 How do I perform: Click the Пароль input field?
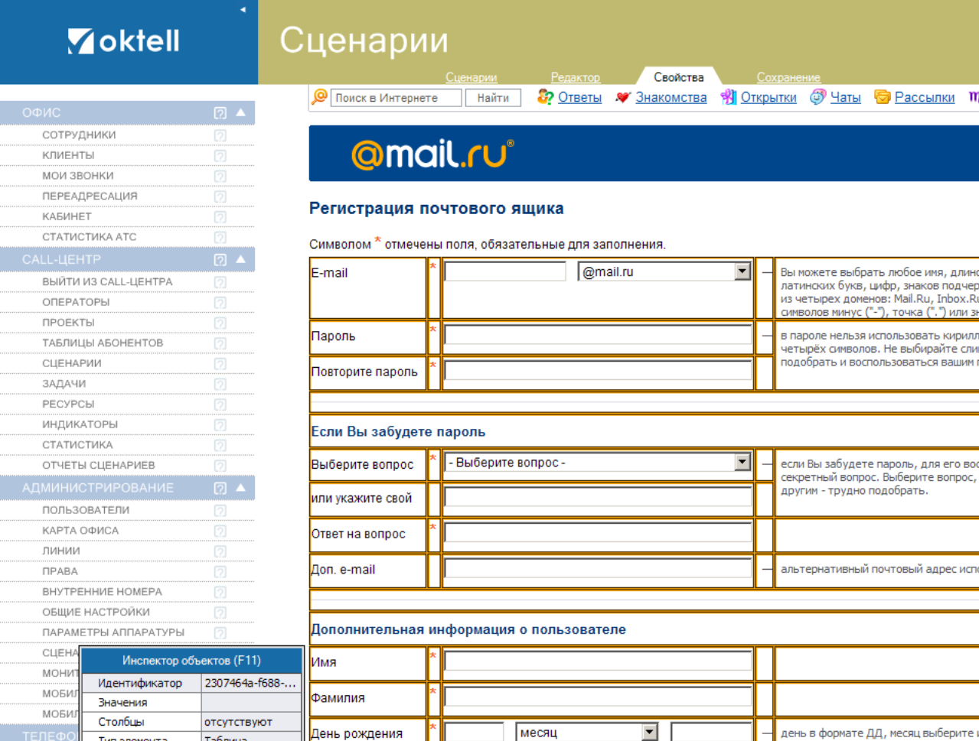click(598, 335)
